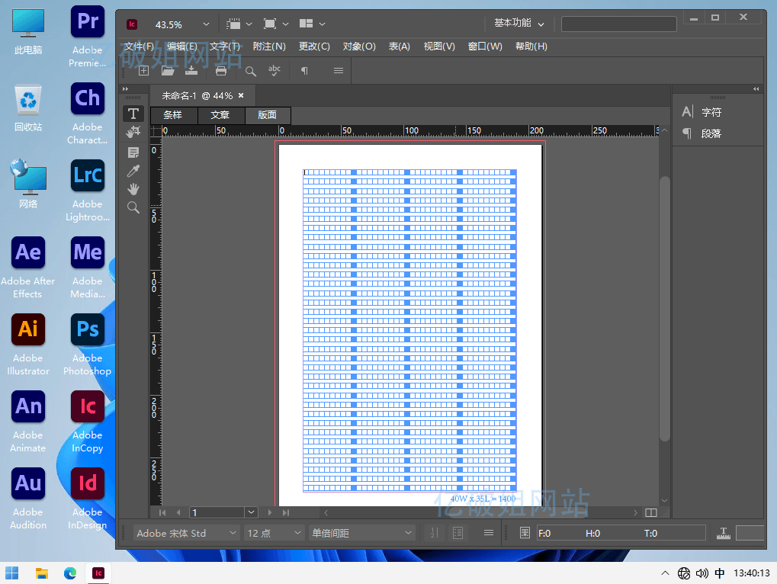The width and height of the screenshot is (777, 584).
Task: Open the 43.5% zoom level dropdown
Action: [206, 24]
